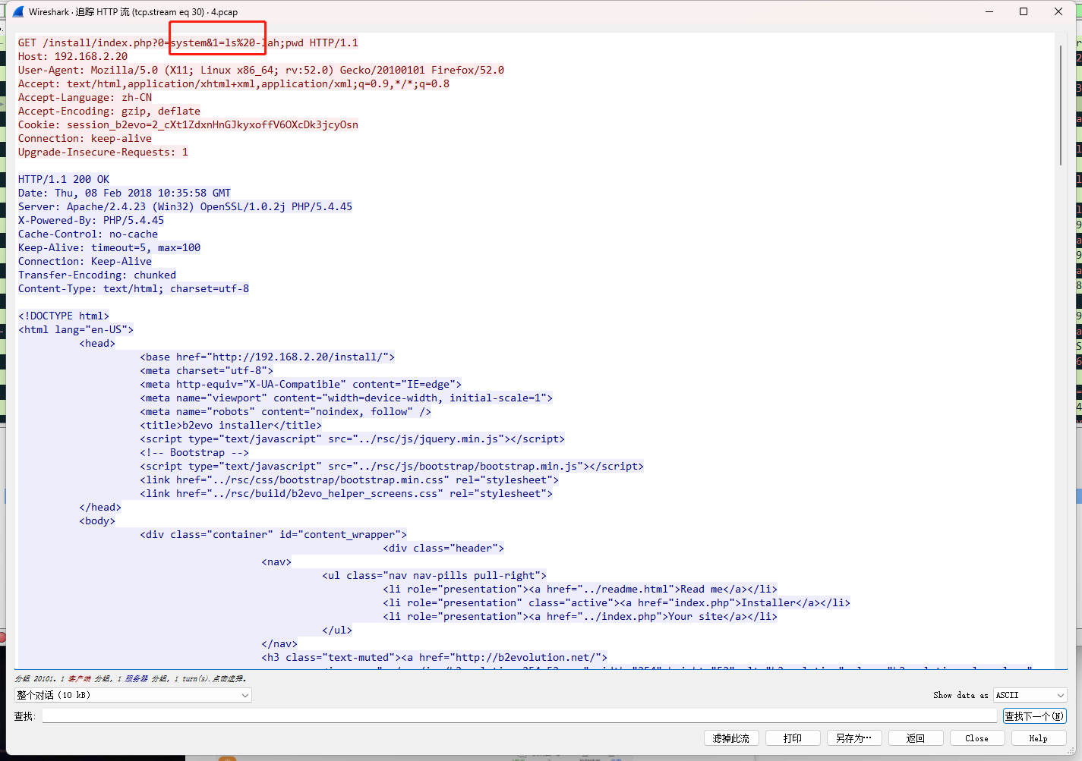
Task: Click the Cache-Control: no-cache line
Action: (x=88, y=234)
